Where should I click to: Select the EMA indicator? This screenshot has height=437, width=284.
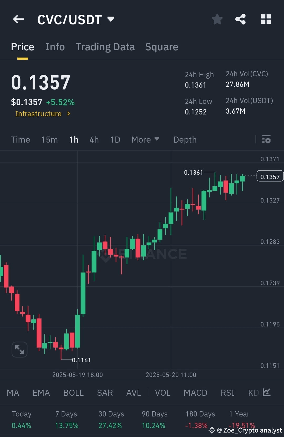pos(41,392)
